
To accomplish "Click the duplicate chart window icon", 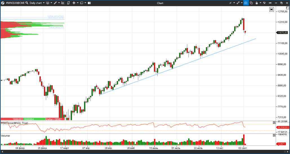I will point(251,3).
